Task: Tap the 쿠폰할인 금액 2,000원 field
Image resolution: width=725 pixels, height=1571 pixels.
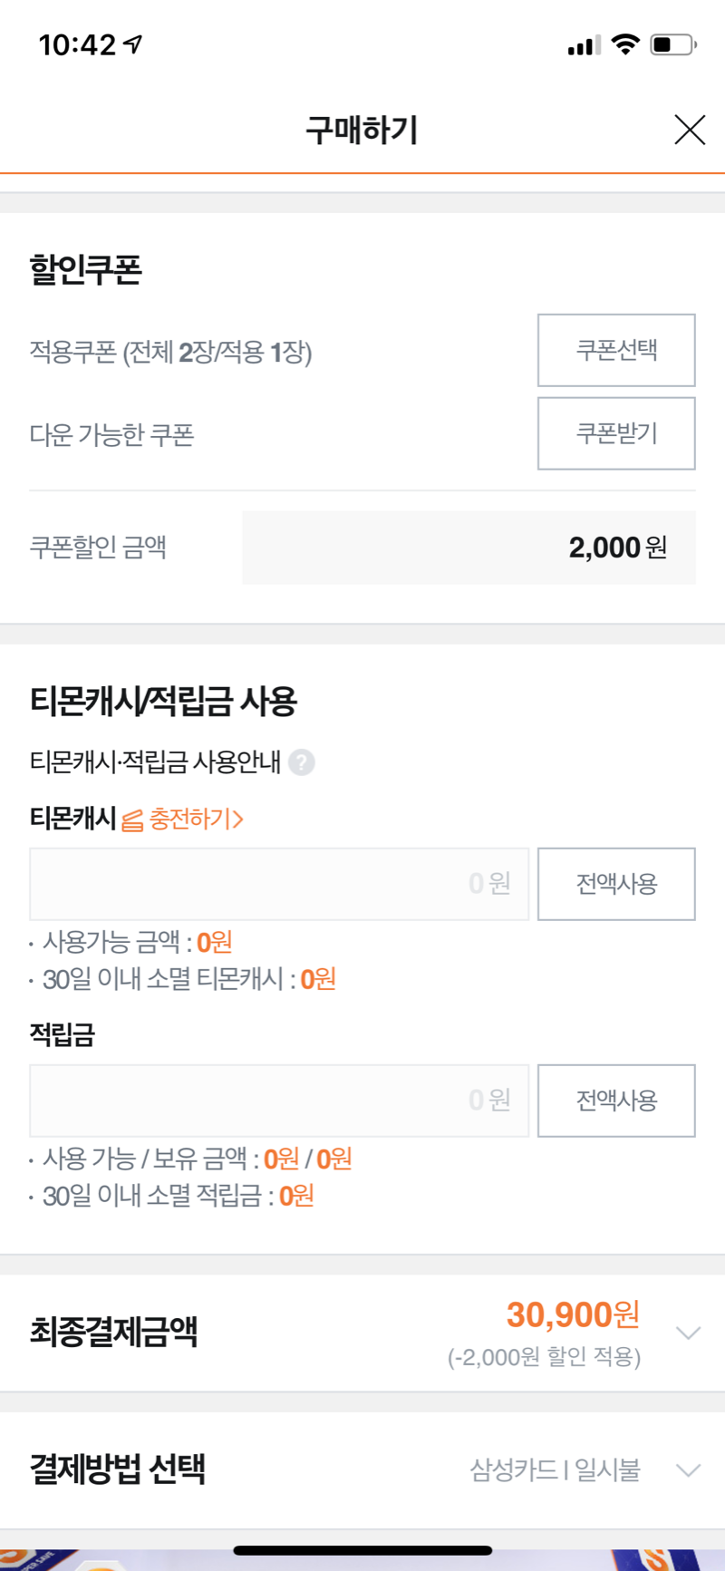Action: (x=469, y=548)
